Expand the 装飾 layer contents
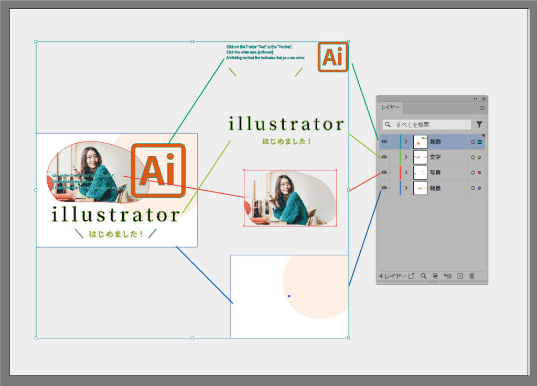537x386 pixels. [x=406, y=142]
